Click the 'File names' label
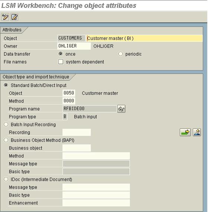 click(15, 62)
